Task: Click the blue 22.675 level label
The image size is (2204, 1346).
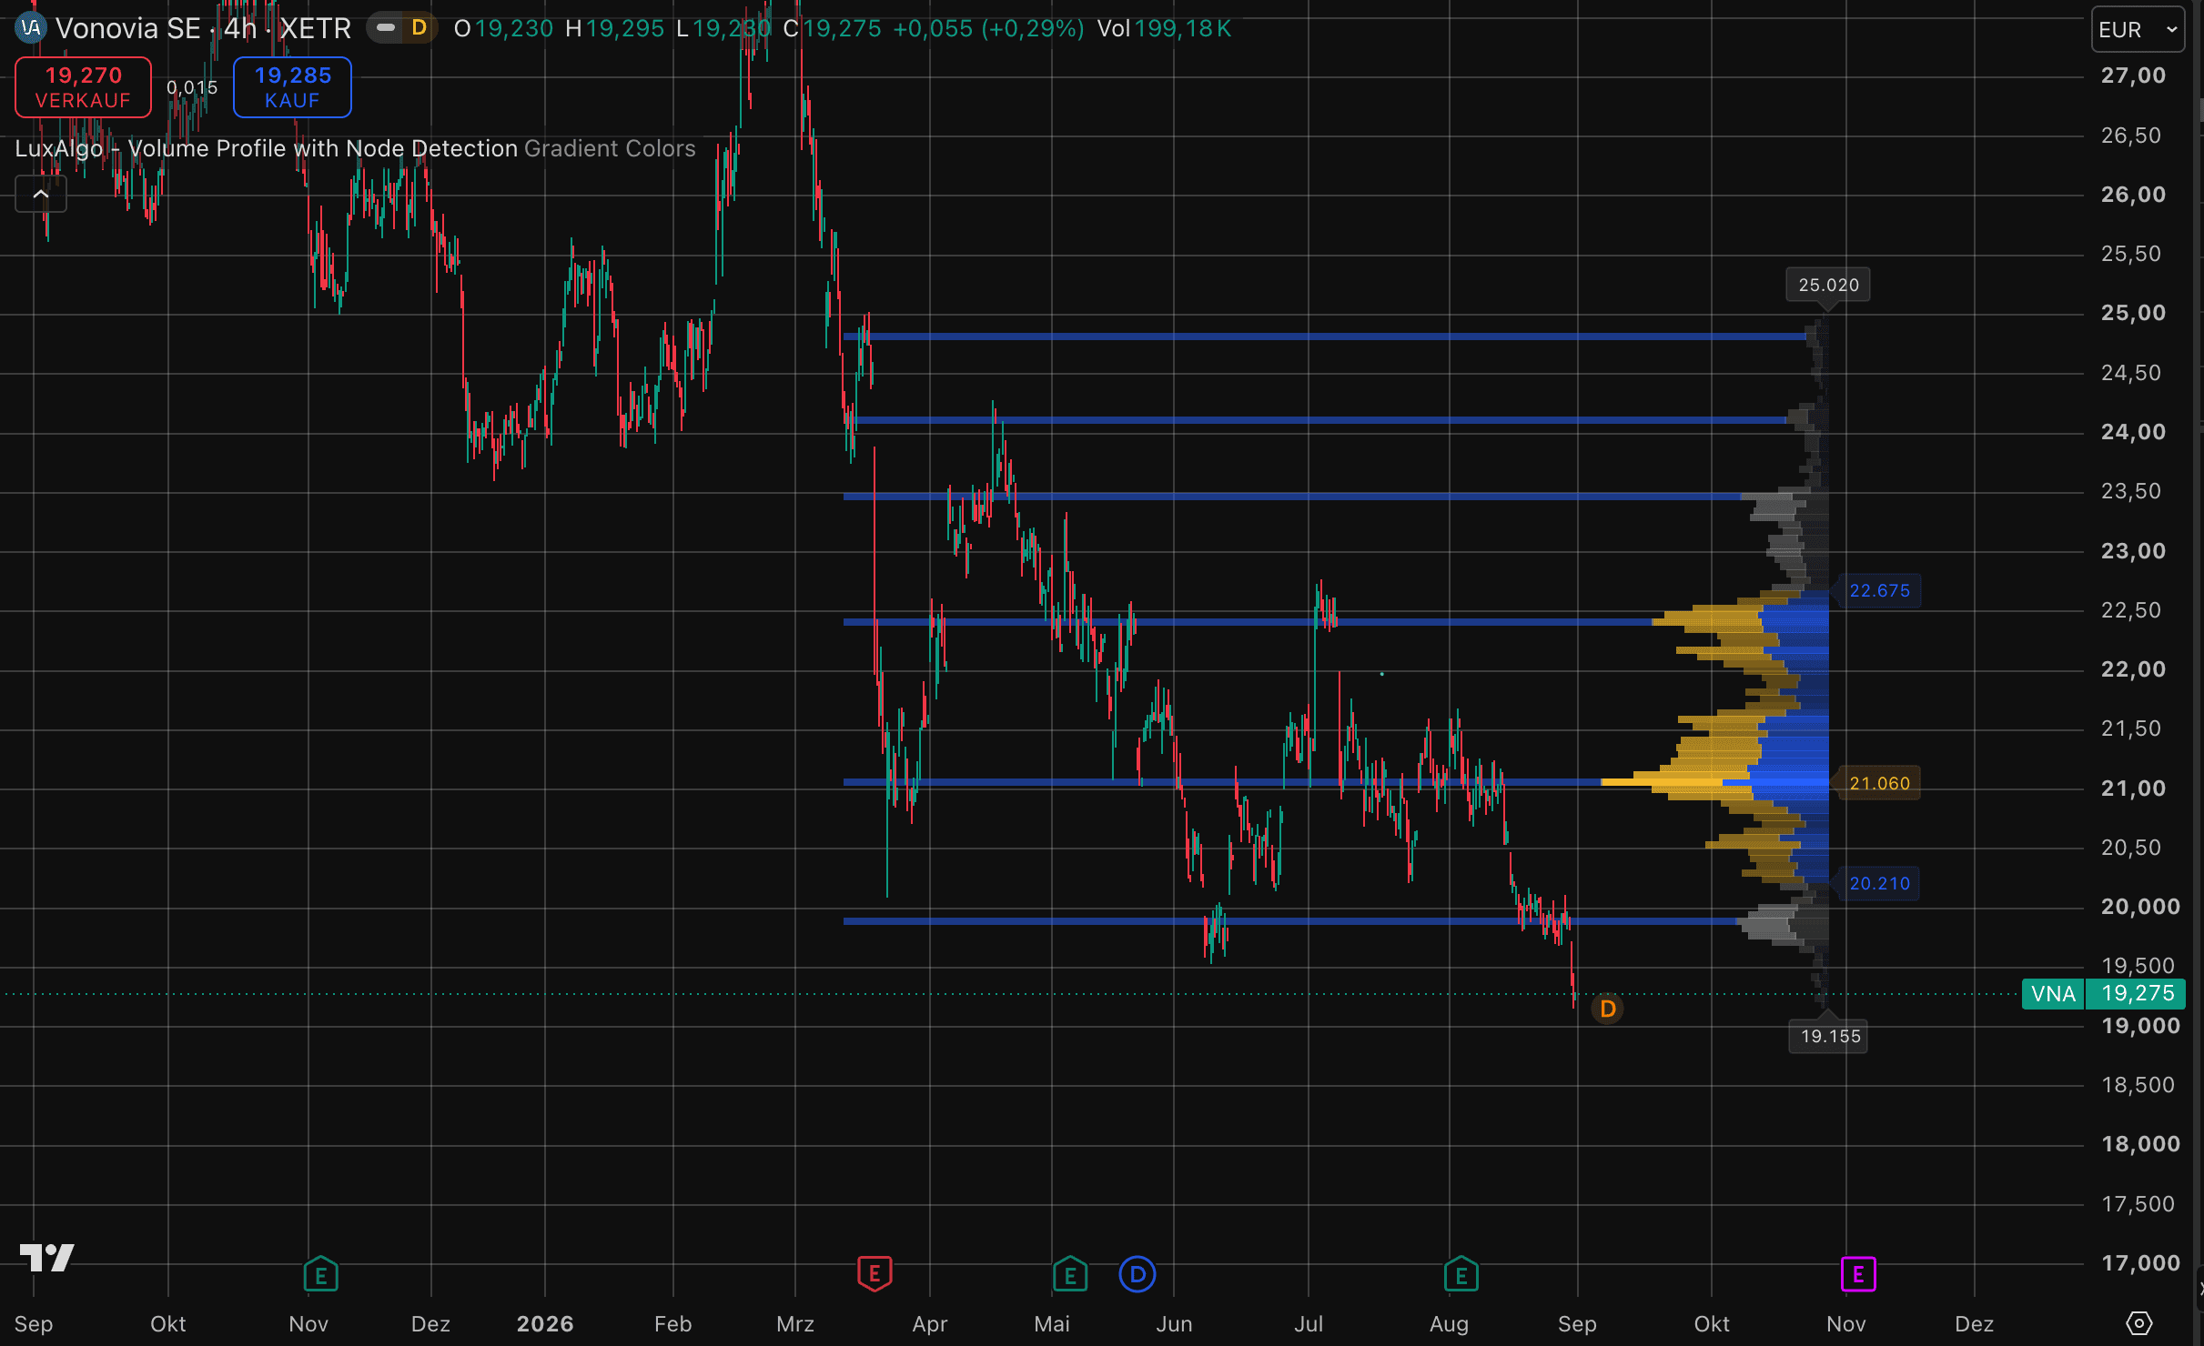Action: [1879, 590]
